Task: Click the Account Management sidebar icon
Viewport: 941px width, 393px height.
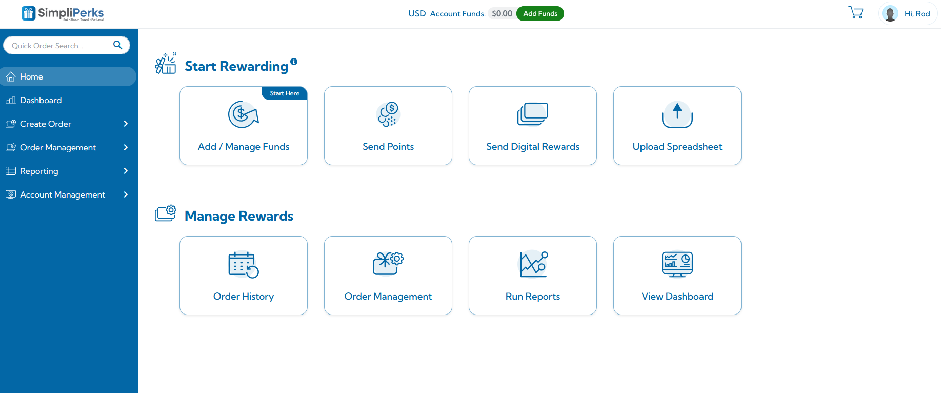Action: tap(11, 194)
